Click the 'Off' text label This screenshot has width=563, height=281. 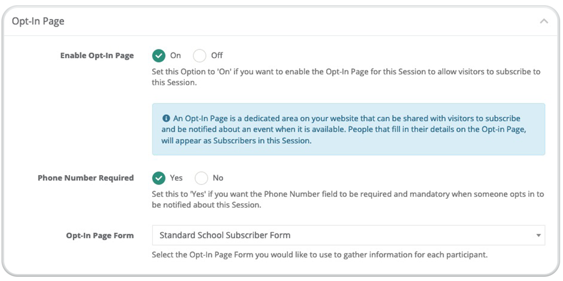pyautogui.click(x=217, y=55)
